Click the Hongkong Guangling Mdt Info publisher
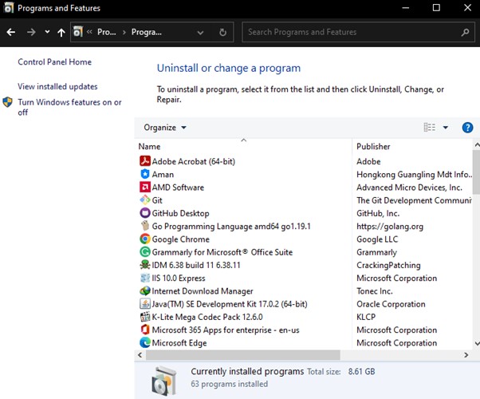 pyautogui.click(x=414, y=175)
